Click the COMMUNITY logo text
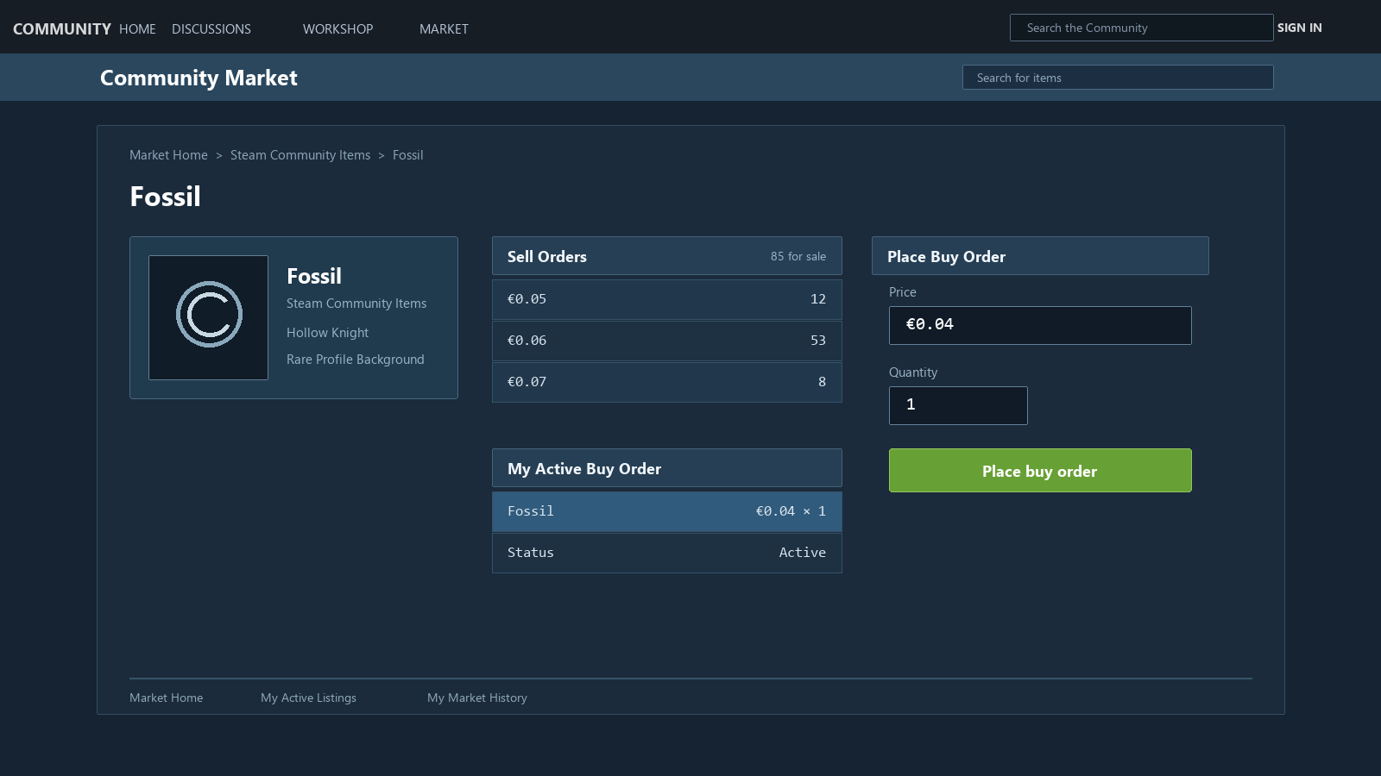The width and height of the screenshot is (1381, 776). tap(61, 29)
